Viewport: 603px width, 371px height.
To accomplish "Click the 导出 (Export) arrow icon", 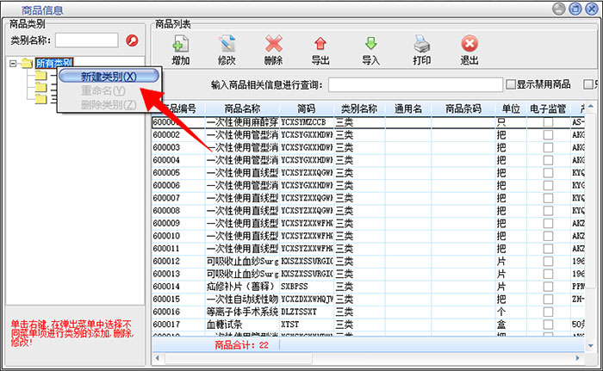I will pos(320,49).
